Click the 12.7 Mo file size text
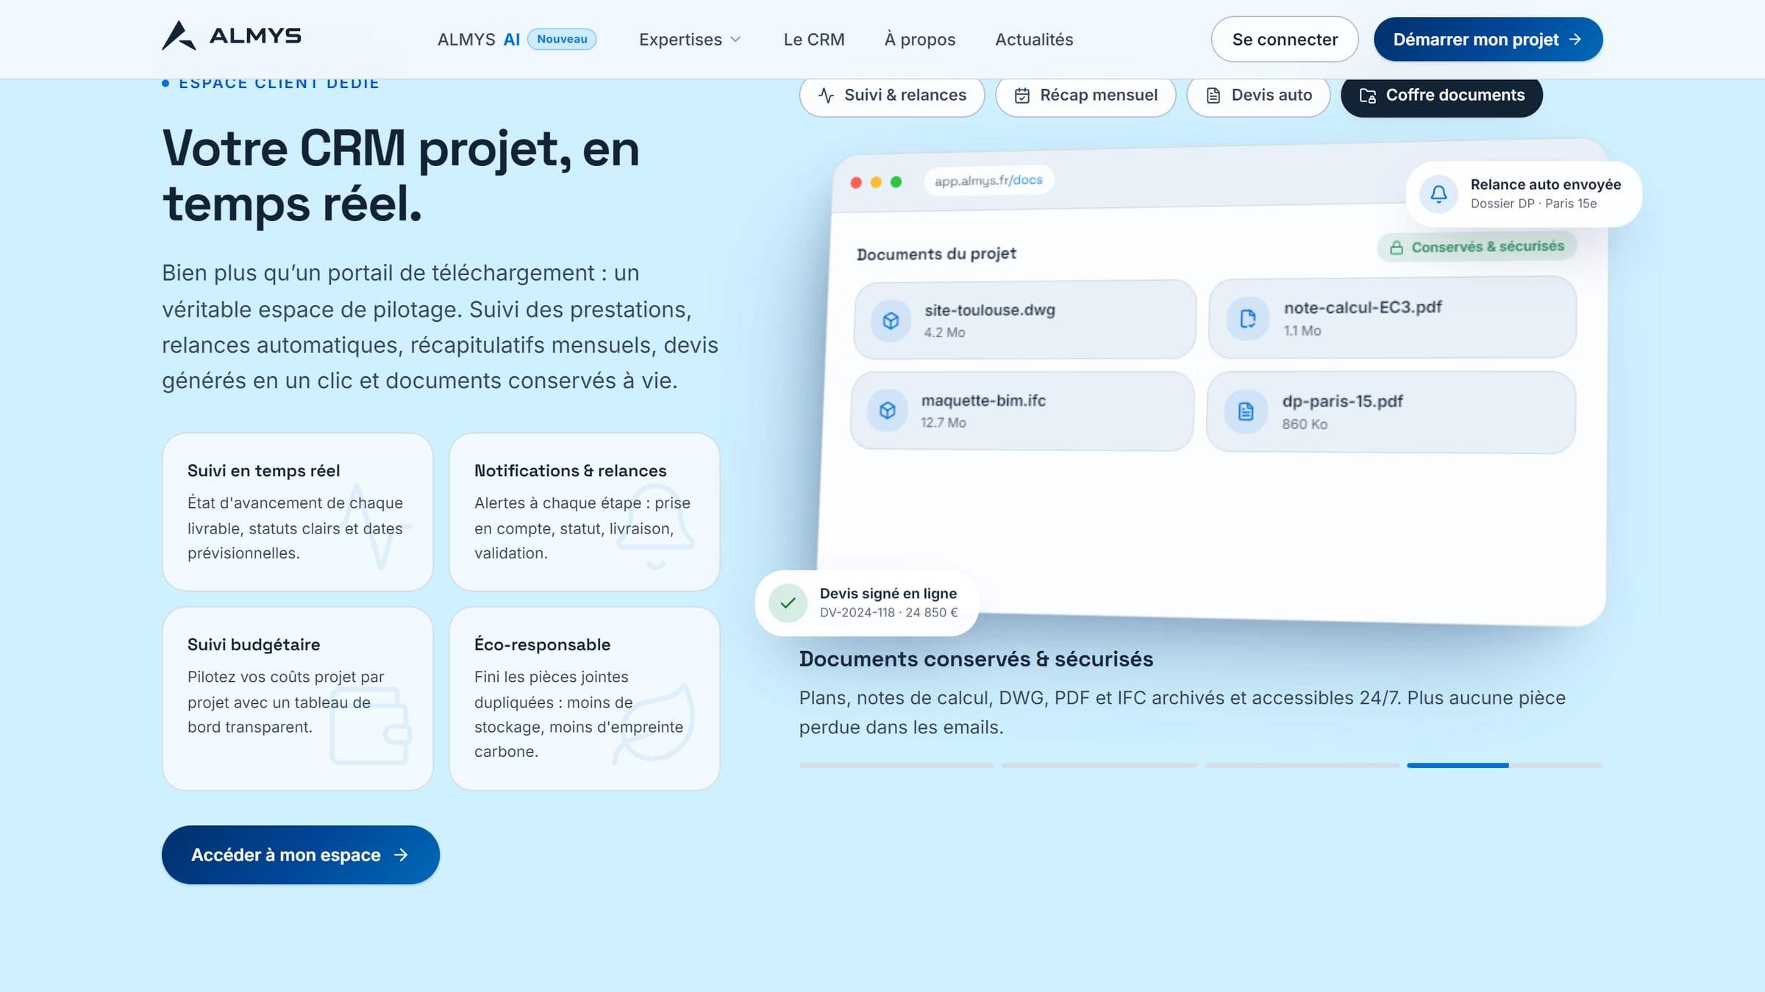 coord(944,423)
